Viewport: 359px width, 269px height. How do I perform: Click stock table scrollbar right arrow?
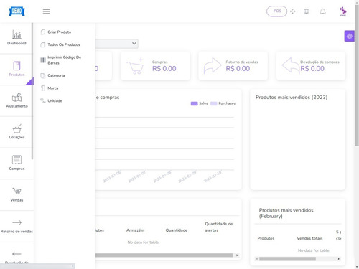pos(237,255)
